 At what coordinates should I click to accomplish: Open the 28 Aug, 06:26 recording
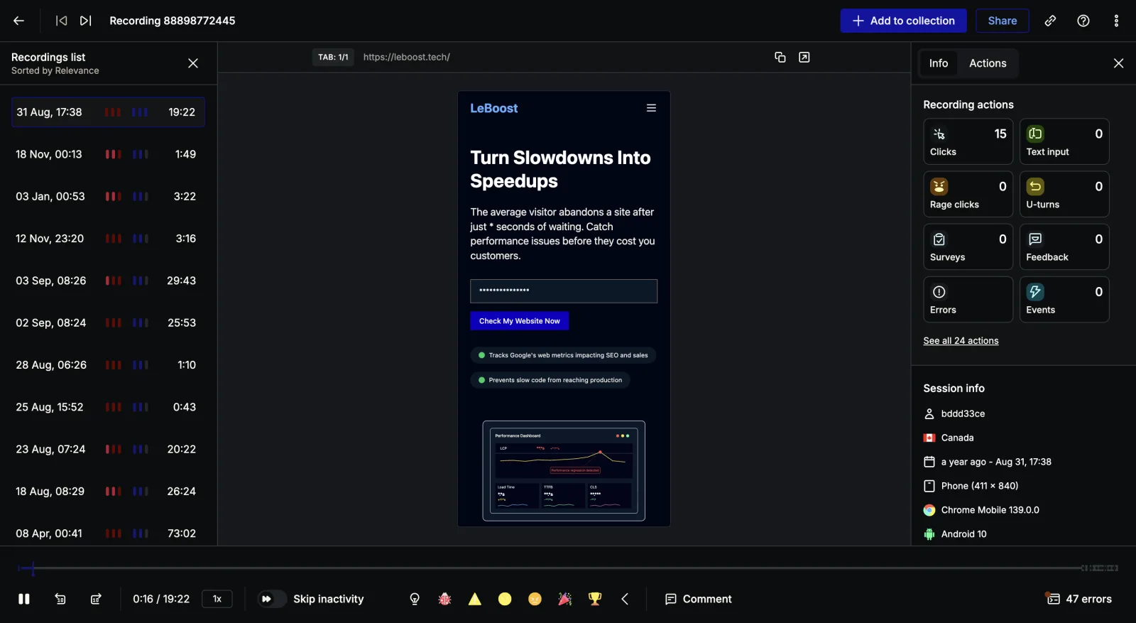[108, 365]
